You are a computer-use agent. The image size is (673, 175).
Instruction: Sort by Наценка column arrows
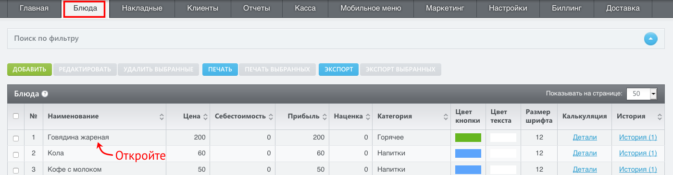368,117
